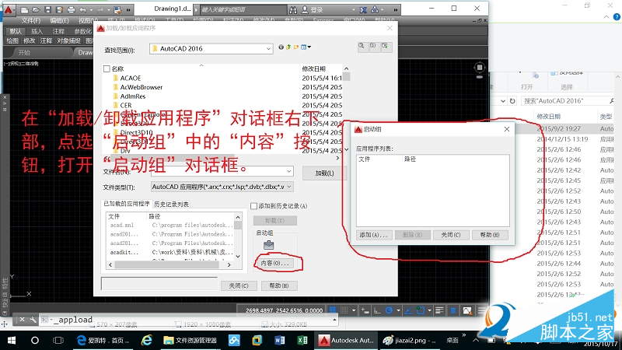Click the Plot printer icon

[71, 9]
